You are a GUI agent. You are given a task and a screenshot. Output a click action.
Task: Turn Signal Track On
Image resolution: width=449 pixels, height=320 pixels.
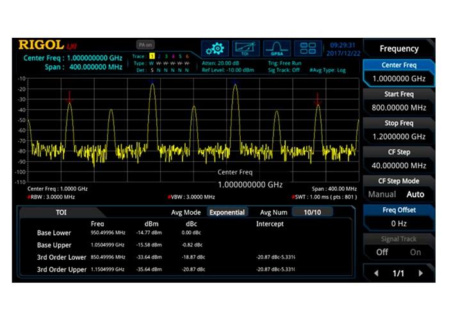point(416,252)
